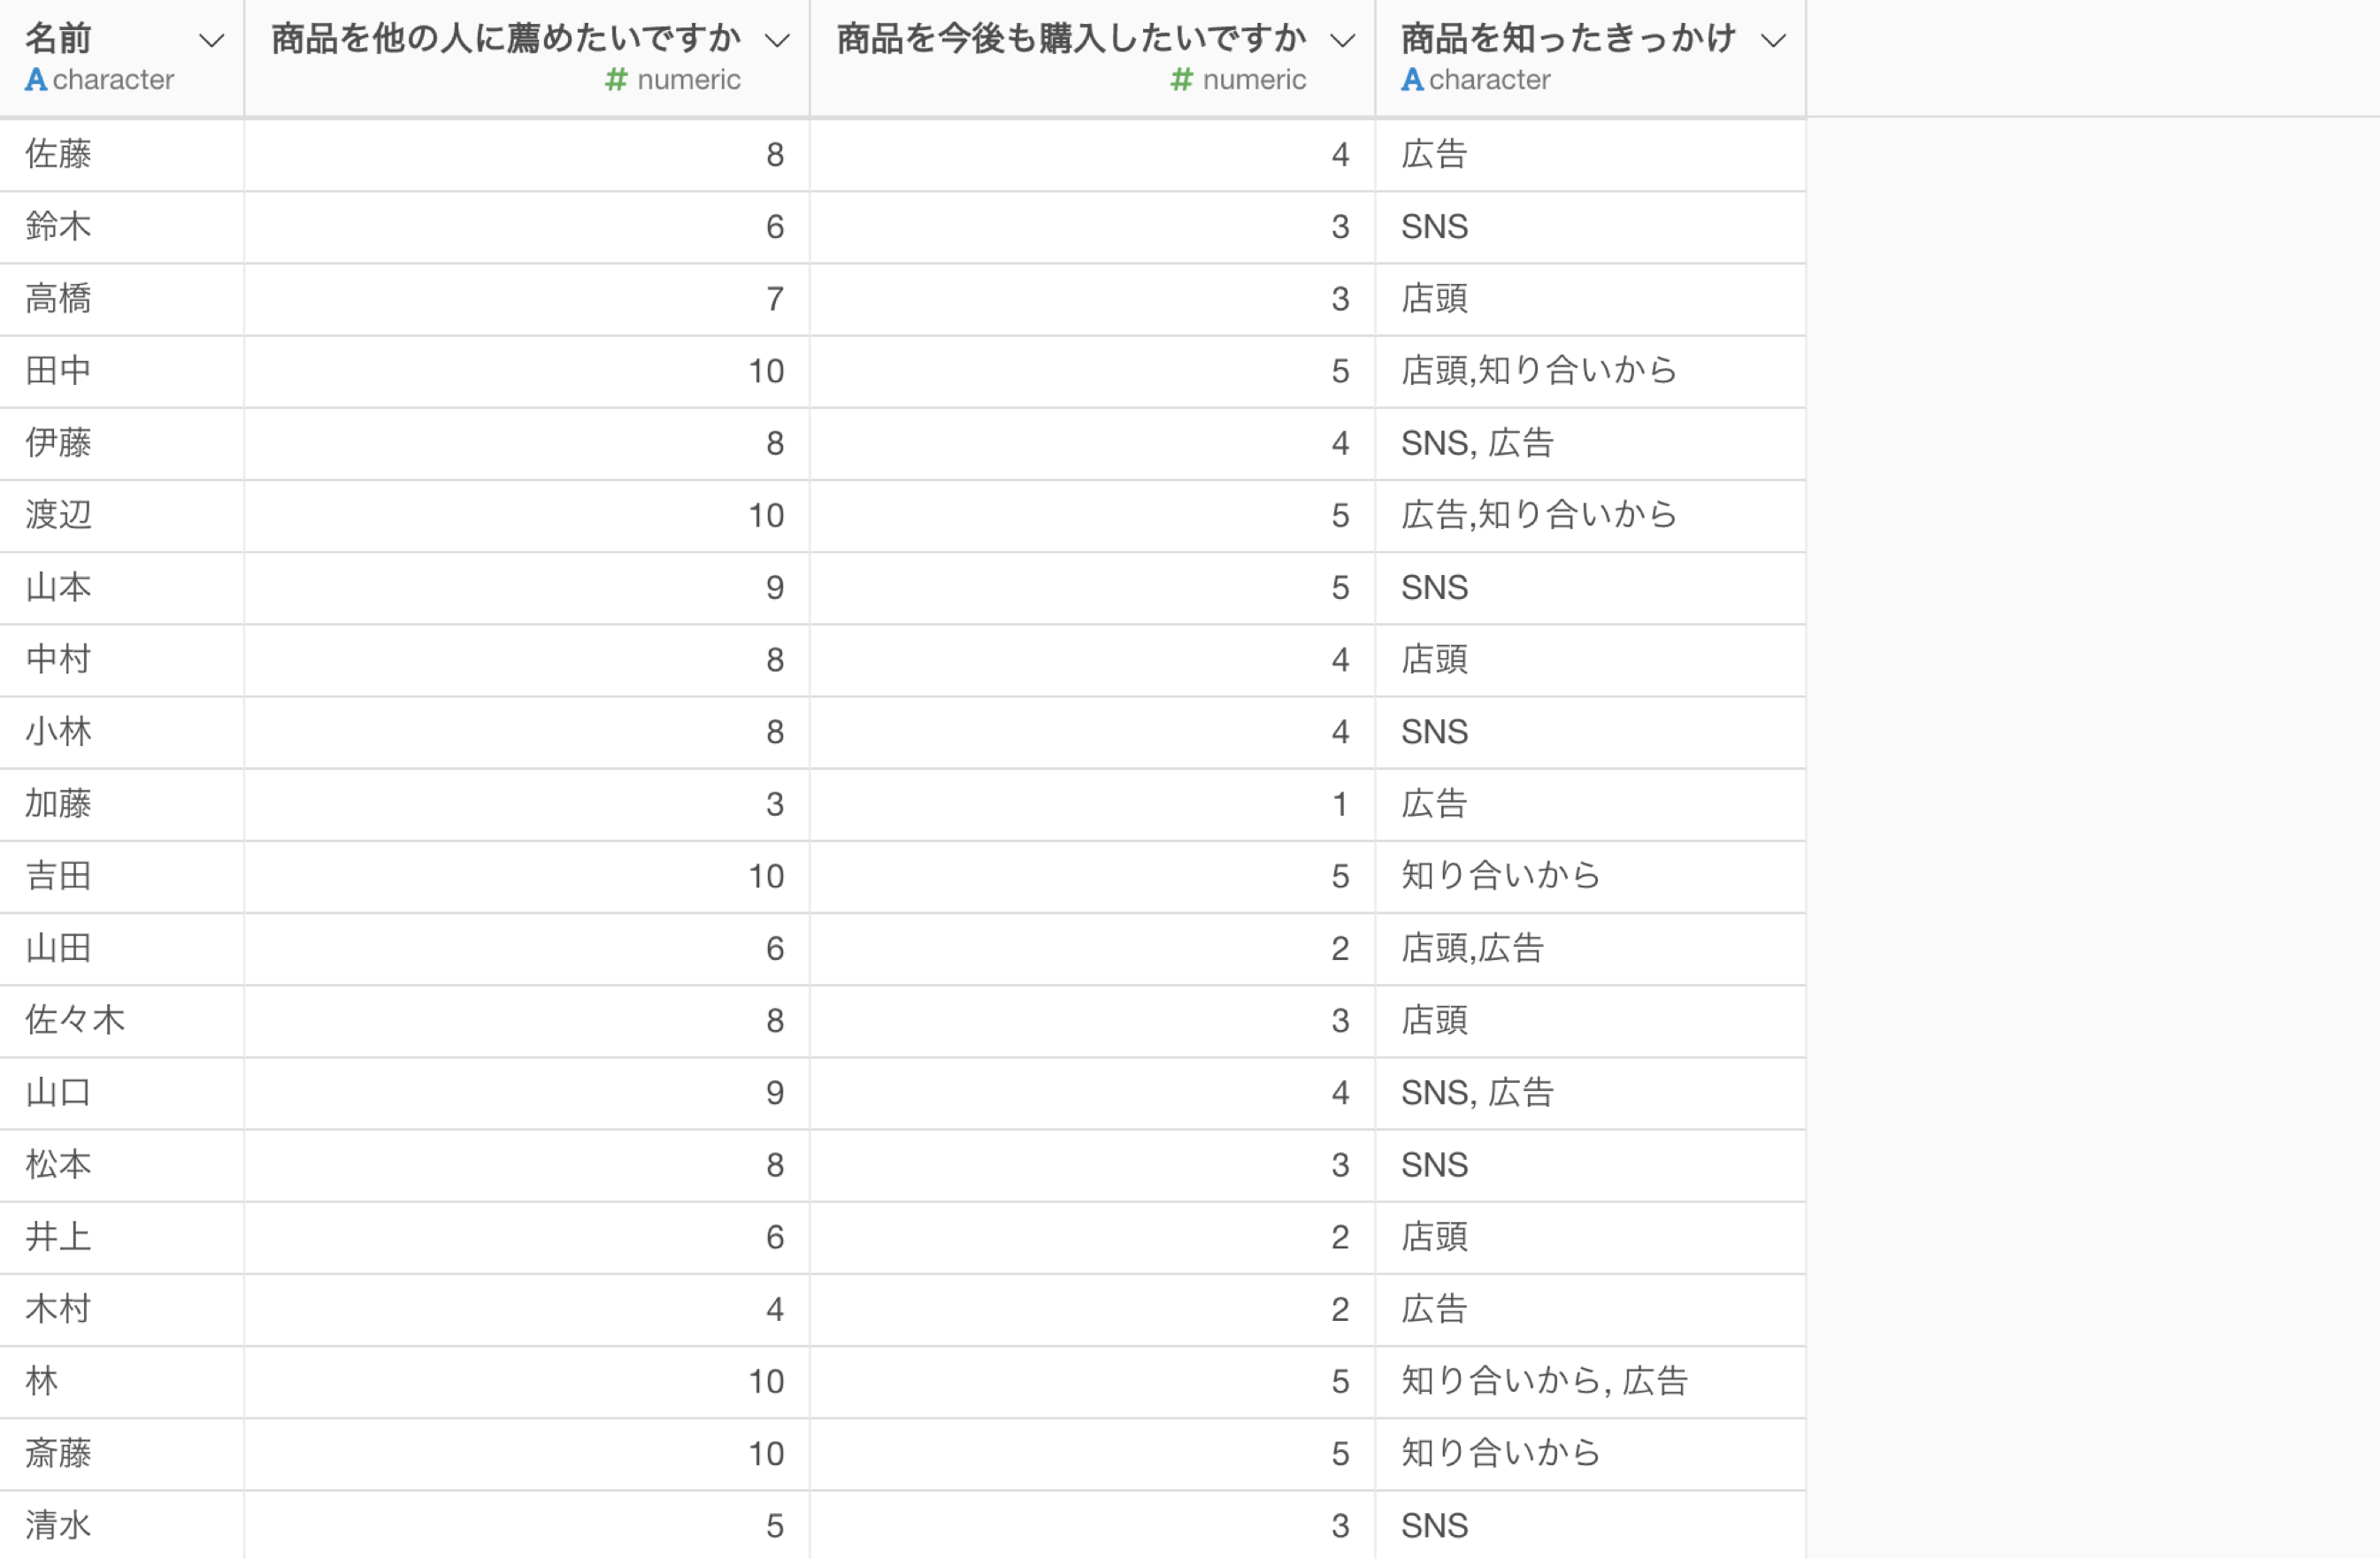Click numeric type icon under 商品を他の人に薦めたいですか
The width and height of the screenshot is (2380, 1559).
(616, 79)
